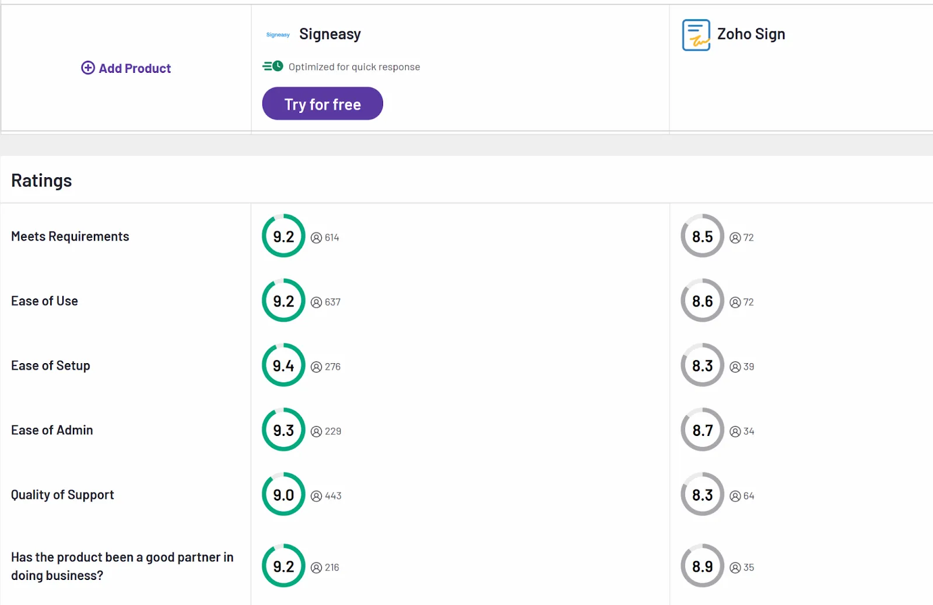The height and width of the screenshot is (605, 933).
Task: Click the 637 reviewers count
Action: [x=333, y=302]
